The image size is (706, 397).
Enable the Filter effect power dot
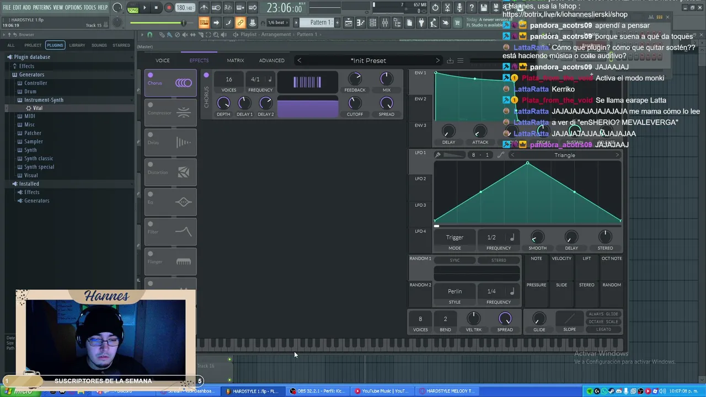coord(150,224)
